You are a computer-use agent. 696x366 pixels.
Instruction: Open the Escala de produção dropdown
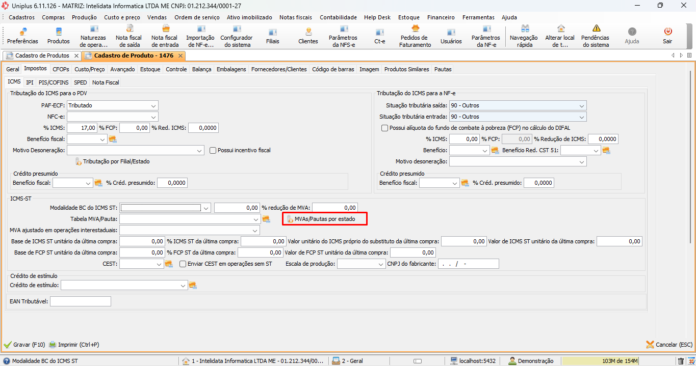click(x=381, y=264)
